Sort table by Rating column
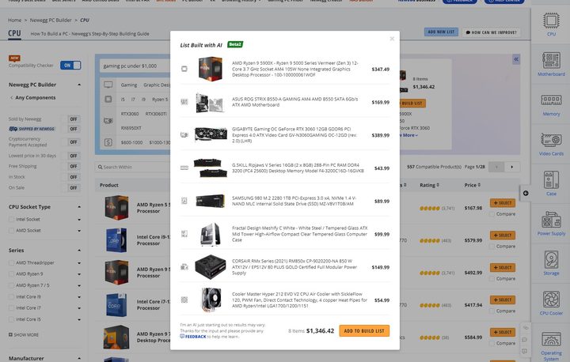The image size is (570, 362). tap(429, 185)
